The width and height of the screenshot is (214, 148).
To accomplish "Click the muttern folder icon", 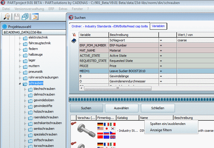I will pyautogui.click(x=25, y=66).
